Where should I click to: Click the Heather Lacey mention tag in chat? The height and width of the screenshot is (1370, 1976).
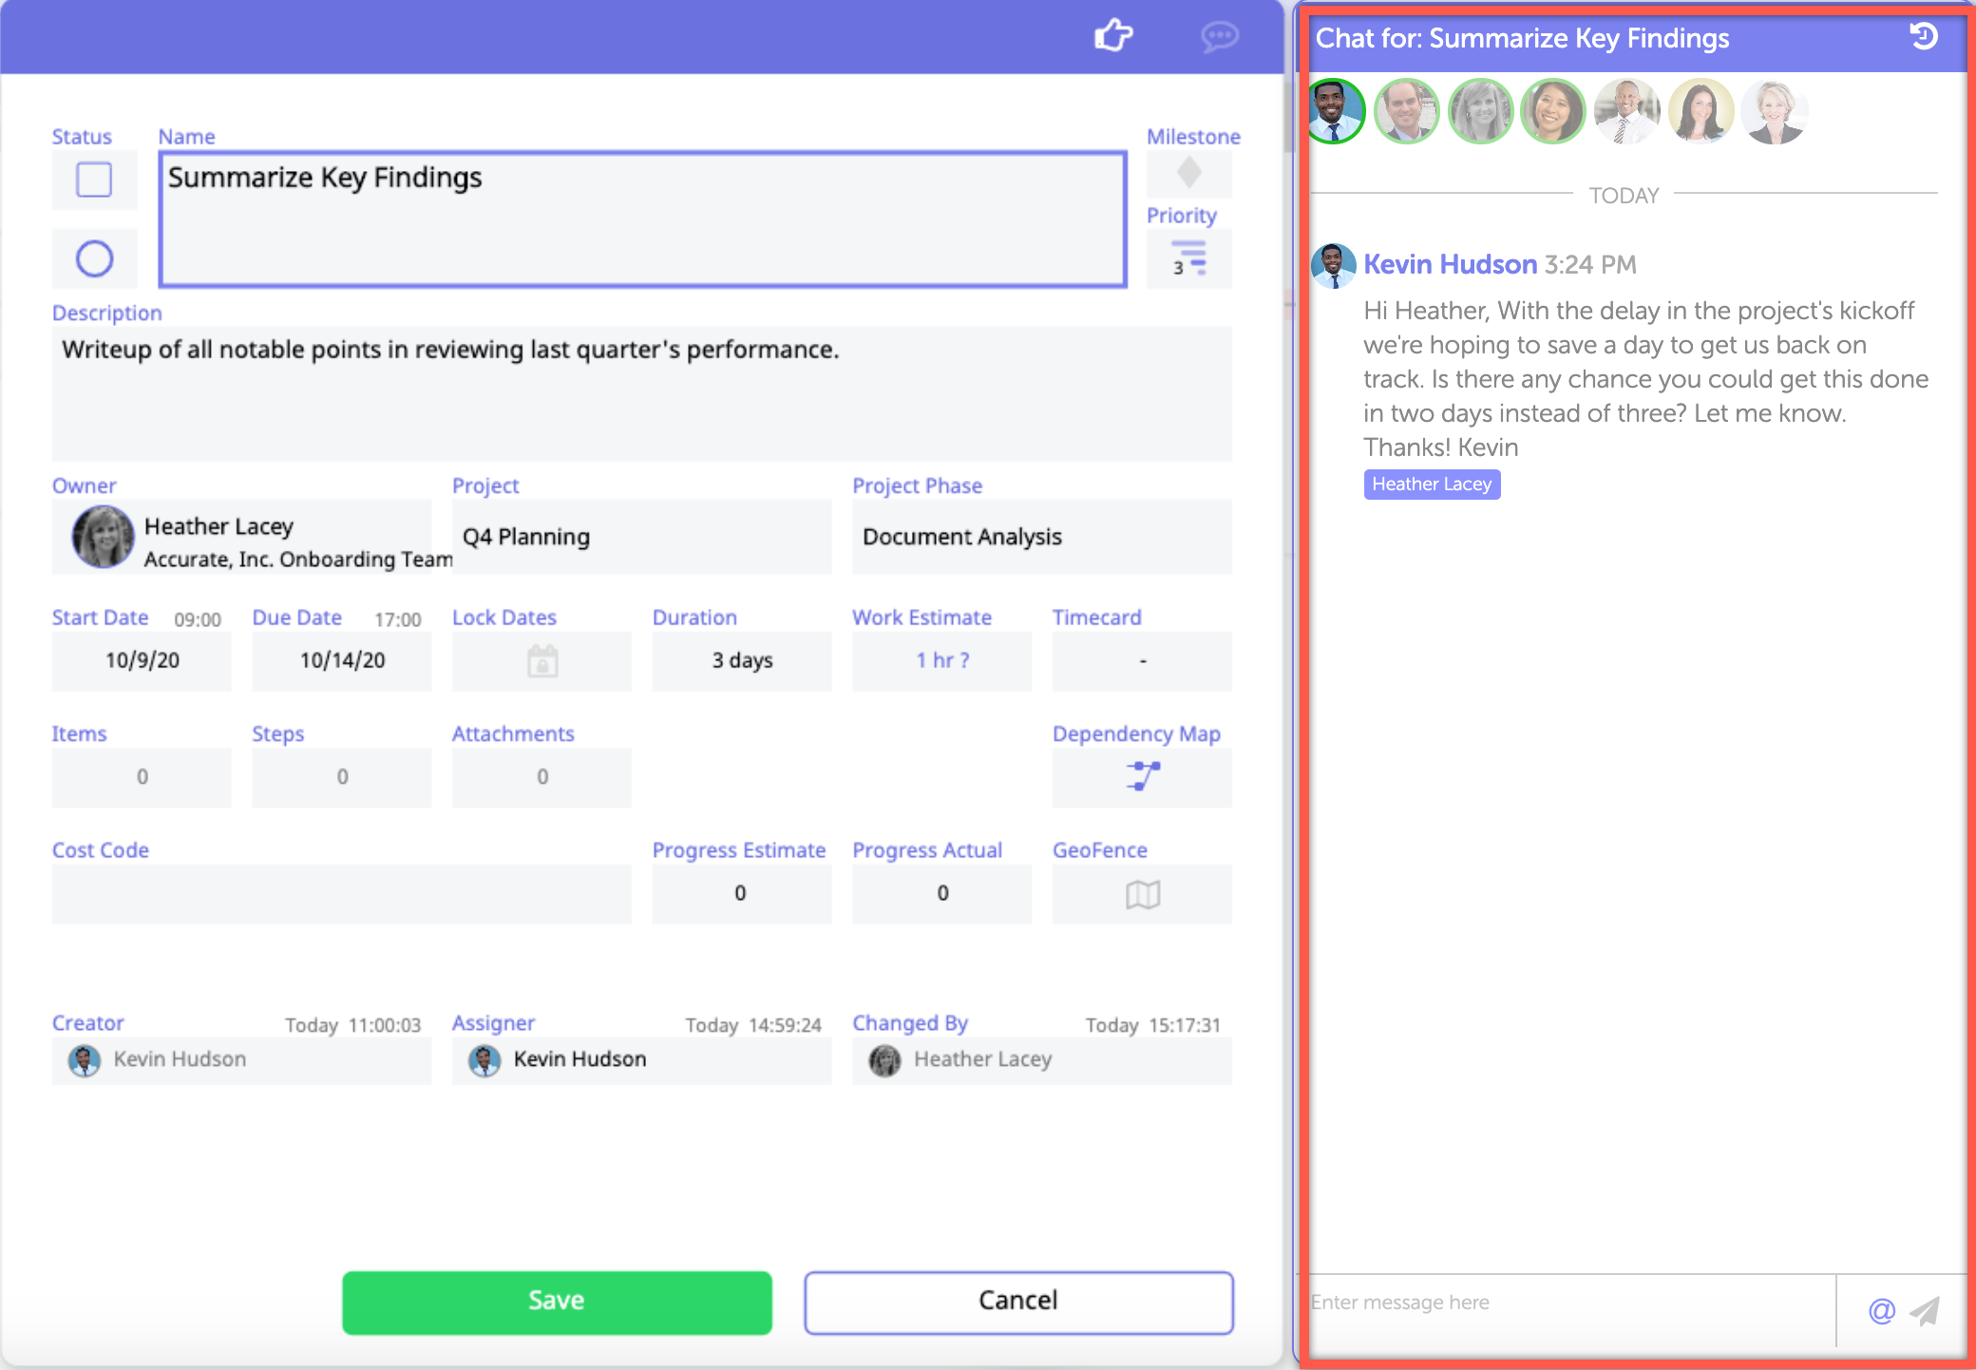(x=1432, y=485)
